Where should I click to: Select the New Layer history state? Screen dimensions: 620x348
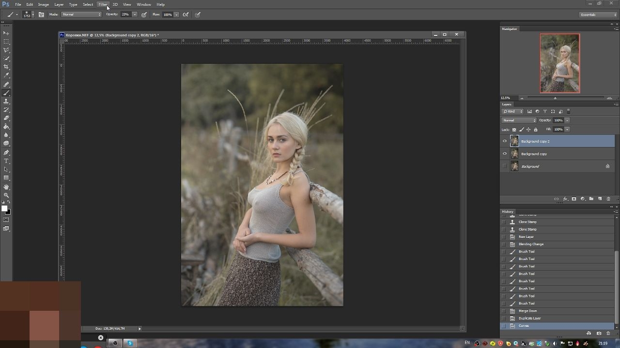[557, 237]
